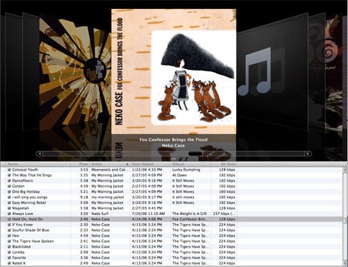Click the '7/20/06 11:10 AM' date cell
This screenshot has height=267, width=348.
[x=148, y=214]
